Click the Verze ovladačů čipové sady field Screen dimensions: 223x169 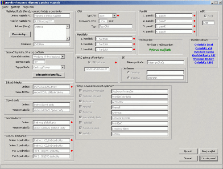[51, 110]
